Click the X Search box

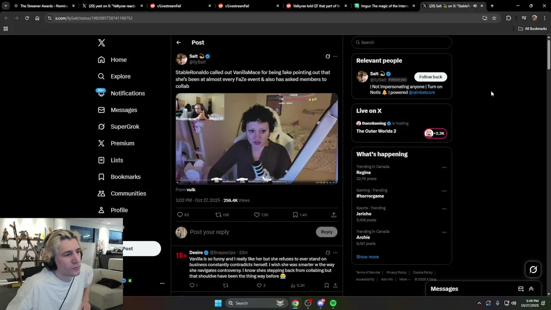click(402, 42)
